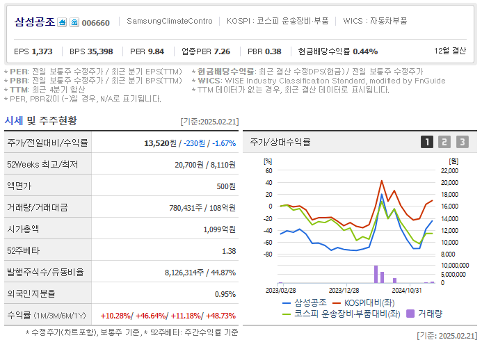This screenshot has width=482, height=340.
Task: Click 8,126,314주 / 44.87% value
Action: coord(200,273)
